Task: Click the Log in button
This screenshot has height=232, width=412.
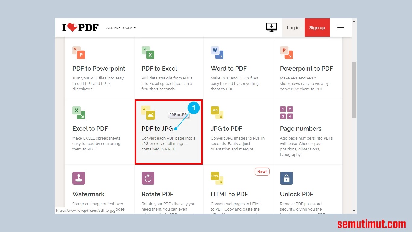Action: pyautogui.click(x=293, y=28)
